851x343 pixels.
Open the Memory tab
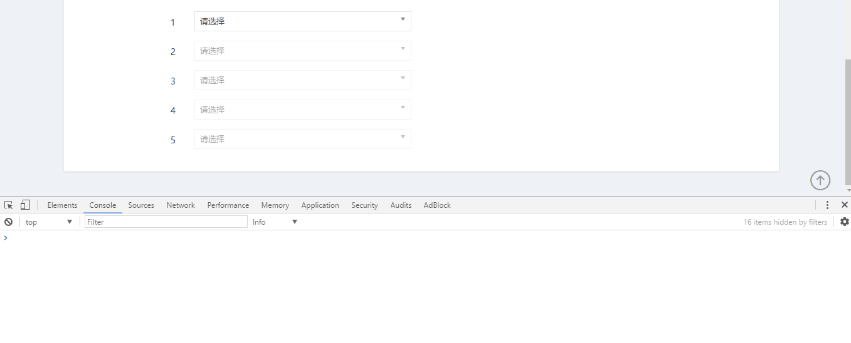275,205
